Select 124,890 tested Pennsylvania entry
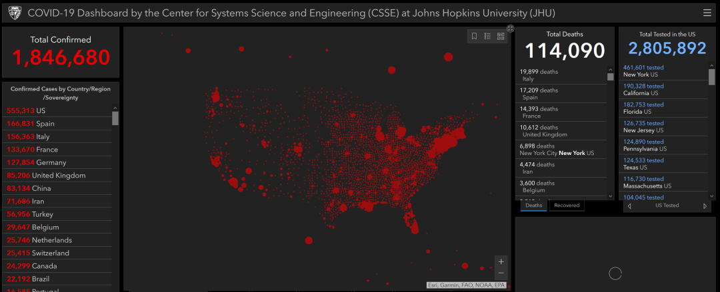720x292 pixels. point(663,145)
